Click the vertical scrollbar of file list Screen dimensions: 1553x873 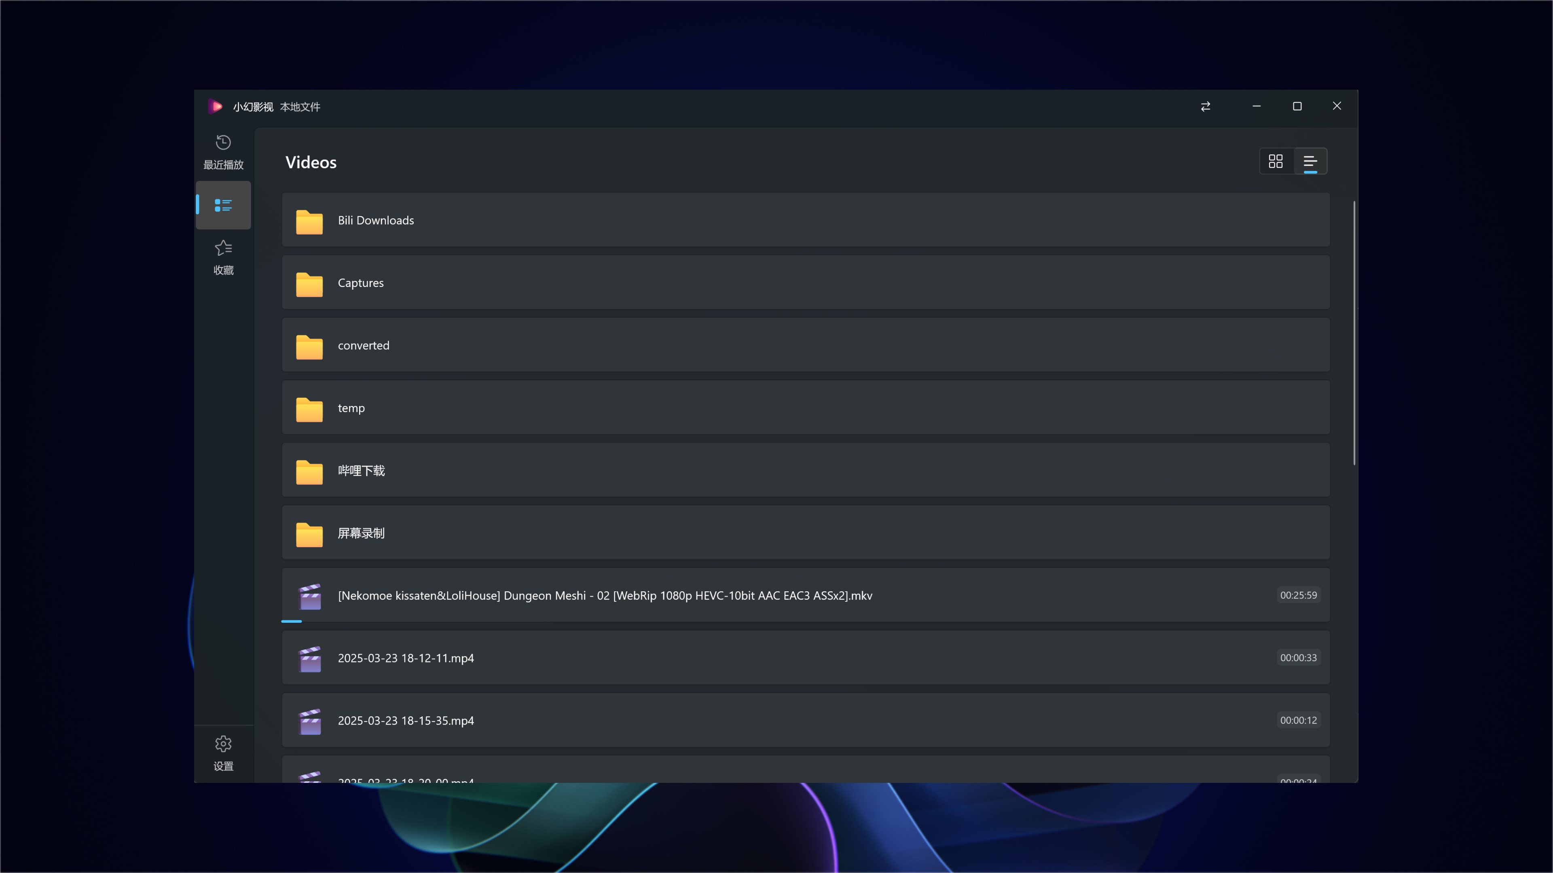[x=1354, y=333]
